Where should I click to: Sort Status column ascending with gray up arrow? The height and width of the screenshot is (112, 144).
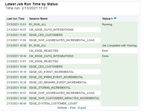pyautogui.click(x=112, y=18)
